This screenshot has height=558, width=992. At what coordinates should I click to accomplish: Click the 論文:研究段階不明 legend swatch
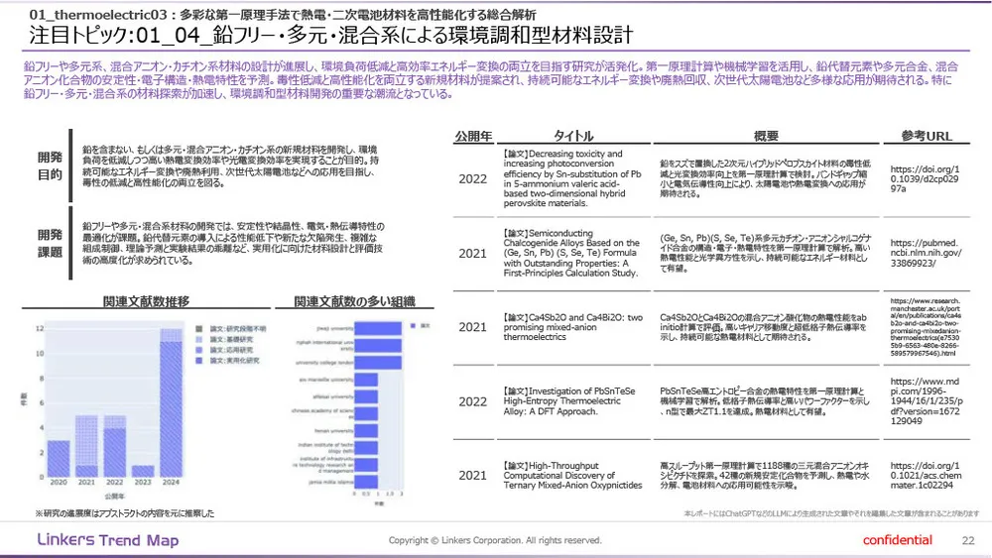pos(199,329)
